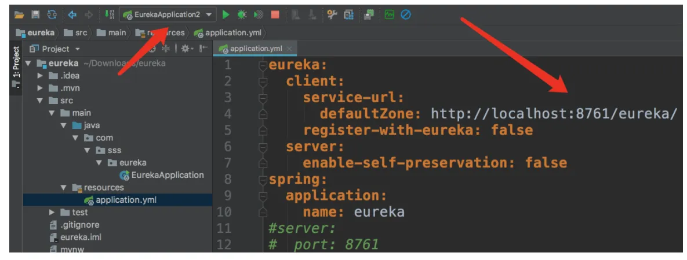Screen dimensions: 687x260
Task: Select eureka.iml file in tree
Action: (x=75, y=237)
